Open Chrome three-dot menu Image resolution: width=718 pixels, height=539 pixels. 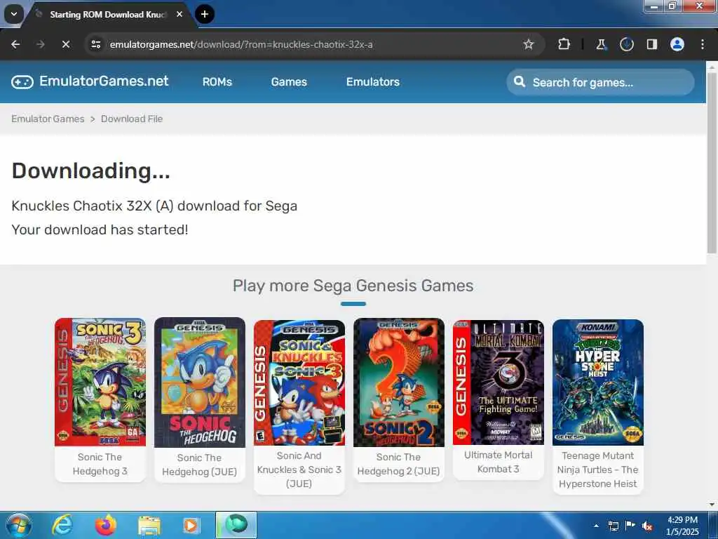pyautogui.click(x=703, y=44)
